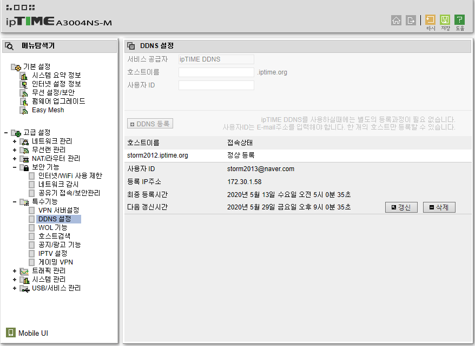Click the NAT/라우터 관리 folder icon
Screen dimensions: 475x346
24,159
